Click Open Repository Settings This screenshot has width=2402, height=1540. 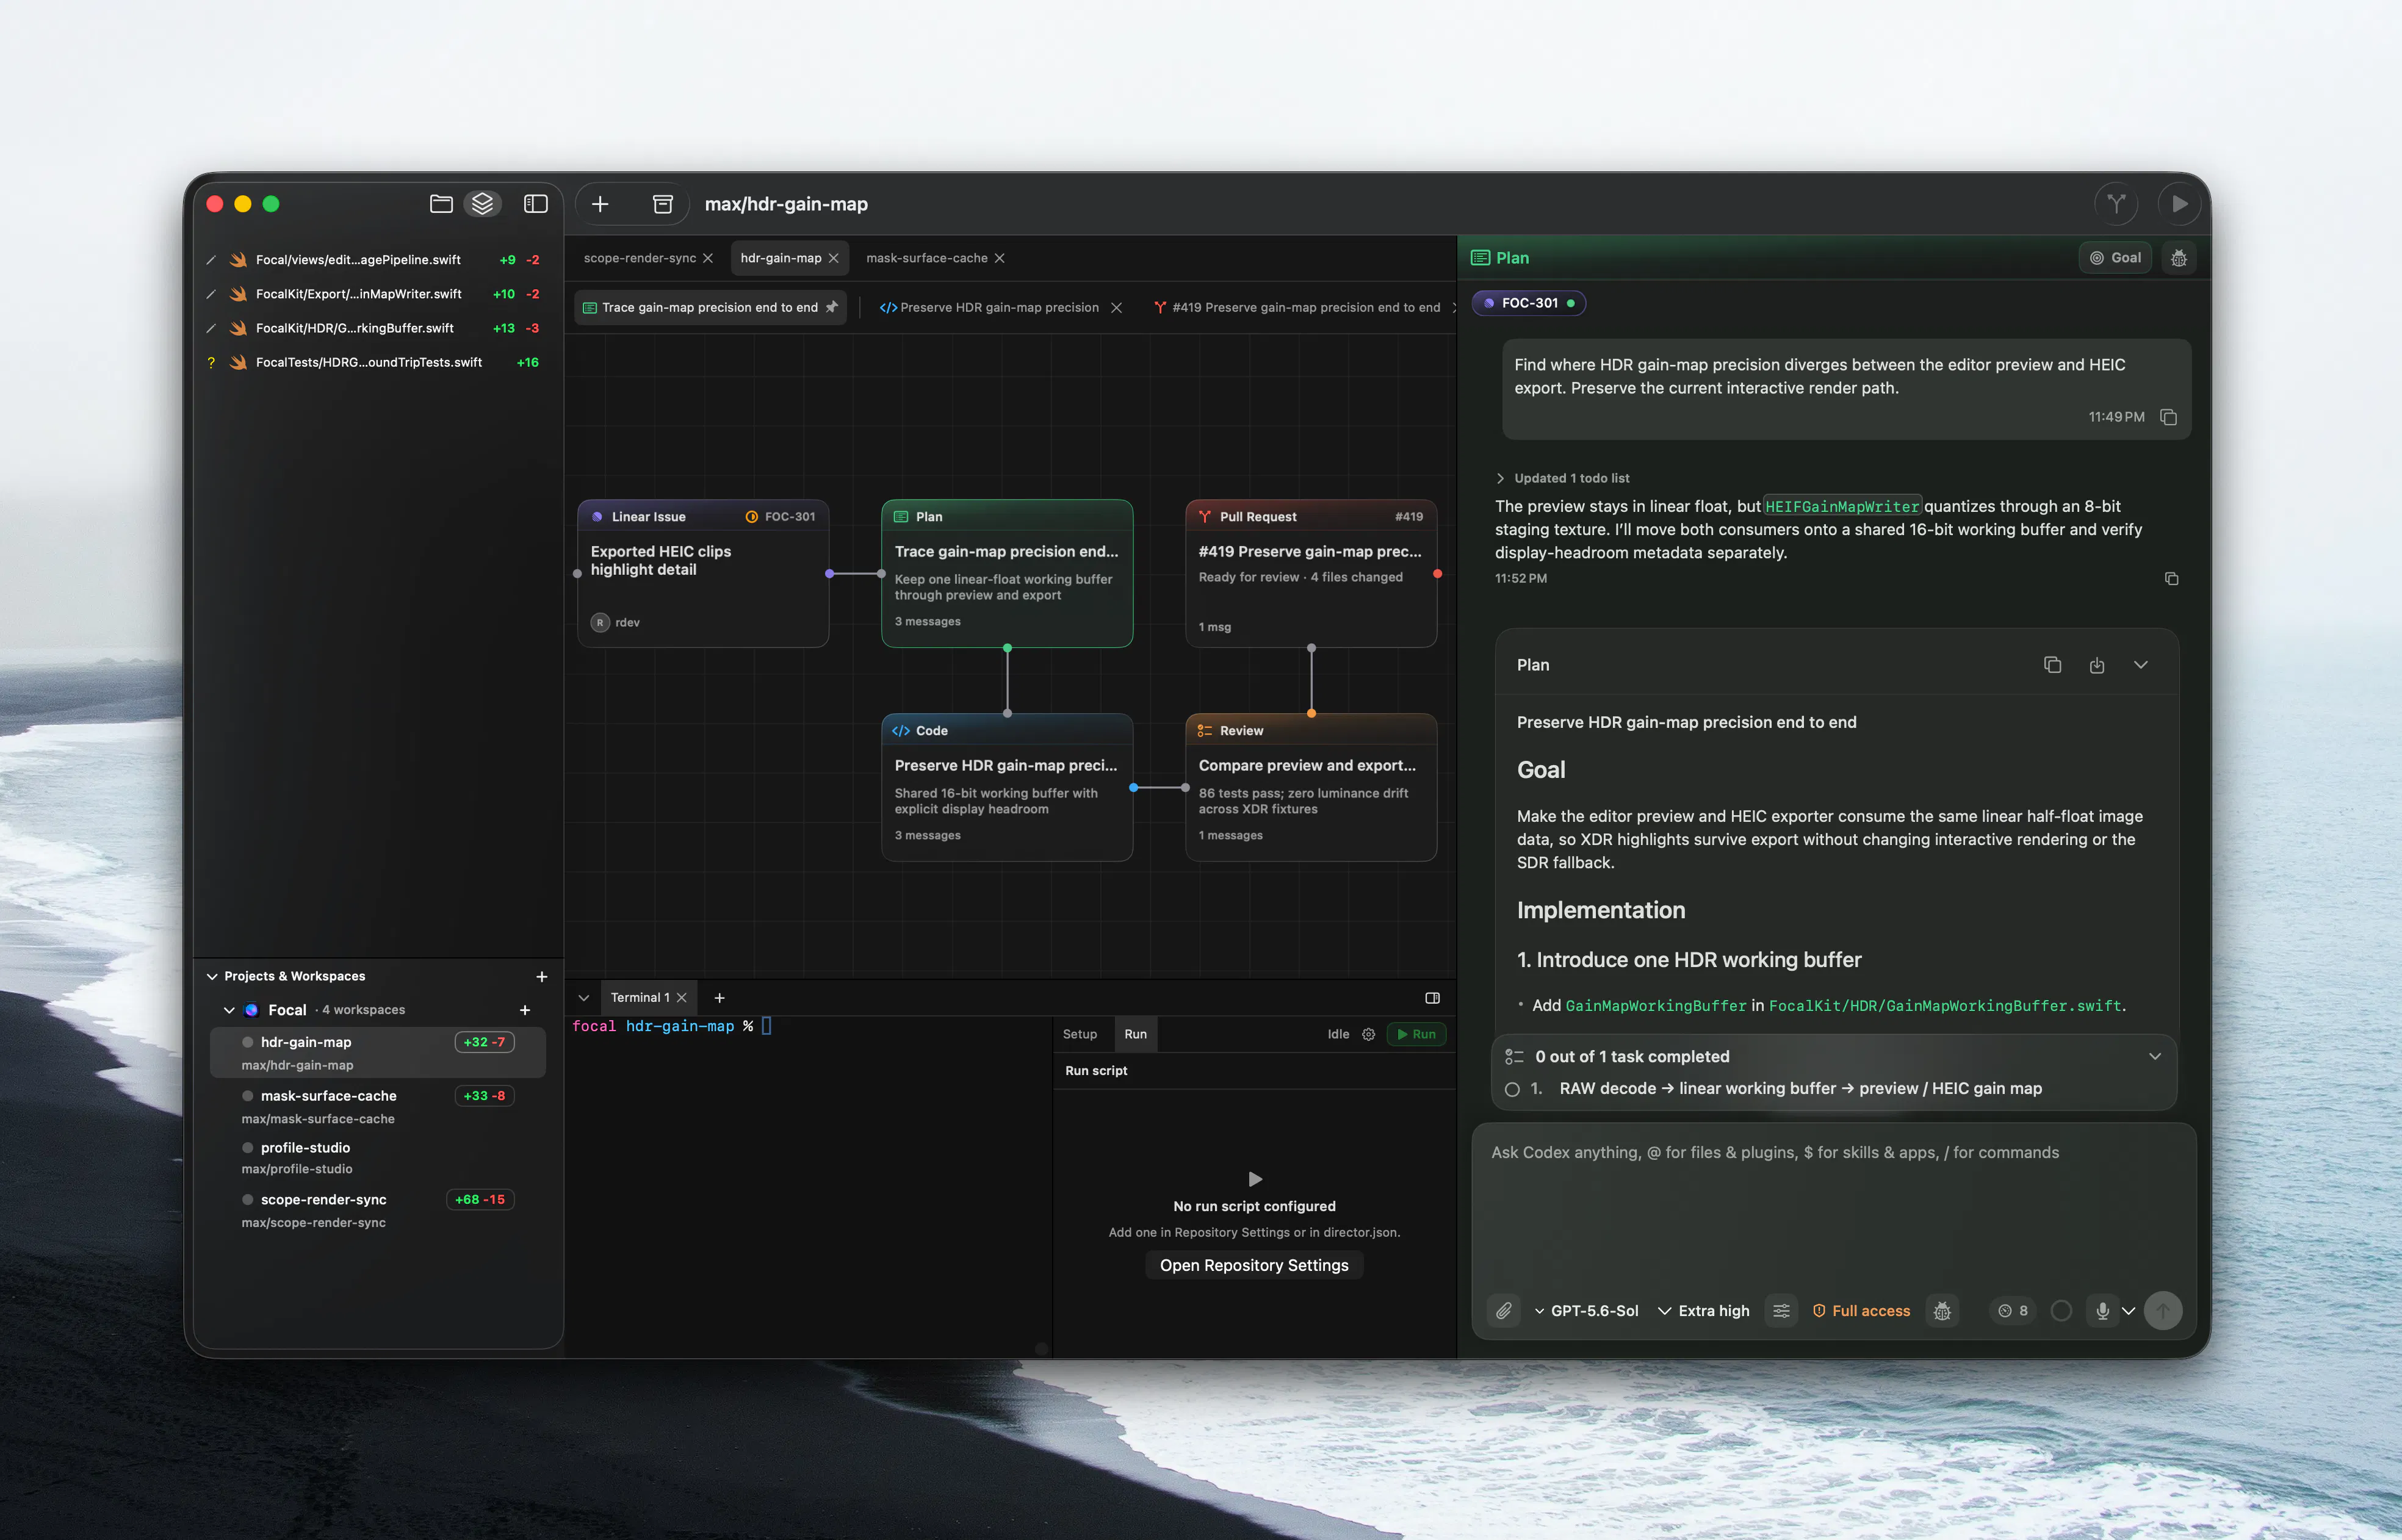tap(1254, 1266)
